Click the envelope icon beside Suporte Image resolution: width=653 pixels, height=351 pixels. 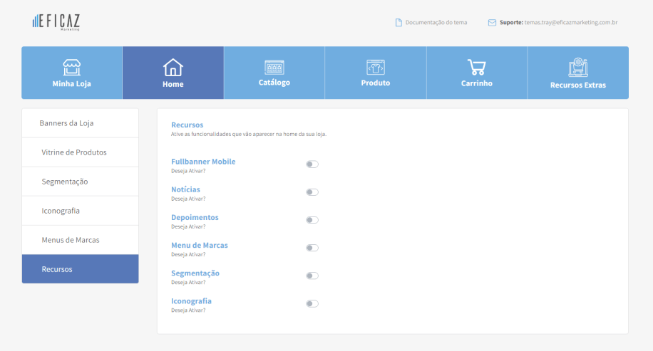coord(492,23)
